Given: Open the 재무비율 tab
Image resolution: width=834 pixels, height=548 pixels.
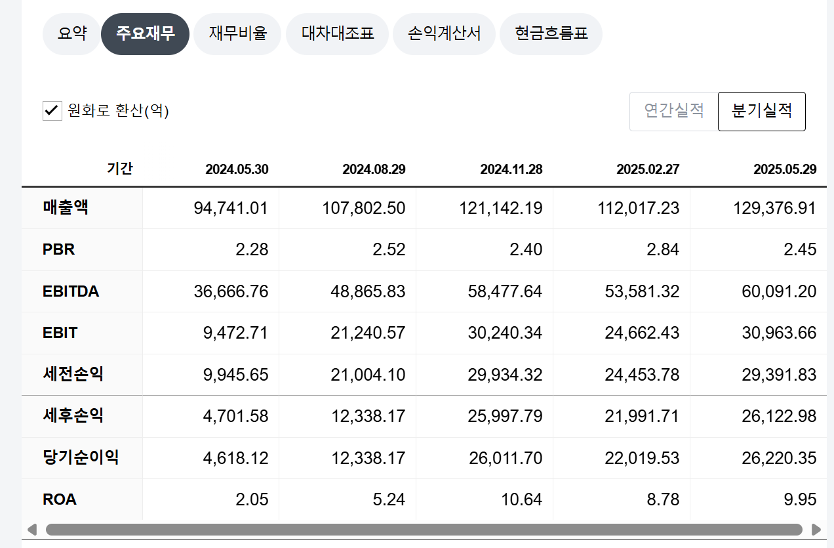Looking at the screenshot, I should point(237,33).
